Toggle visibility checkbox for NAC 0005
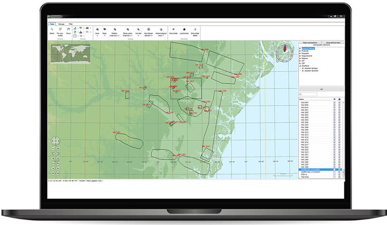Viewport: 387px width, 225px height. click(334, 102)
